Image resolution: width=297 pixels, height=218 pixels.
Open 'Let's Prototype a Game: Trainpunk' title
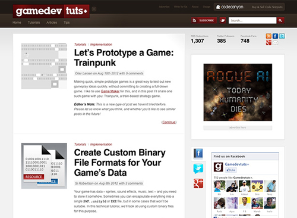pos(124,58)
